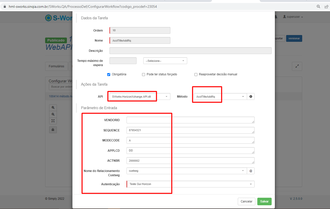The height and width of the screenshot is (209, 330).
Task: Click the Parâmetro de Entrada heading
Action: (99, 108)
